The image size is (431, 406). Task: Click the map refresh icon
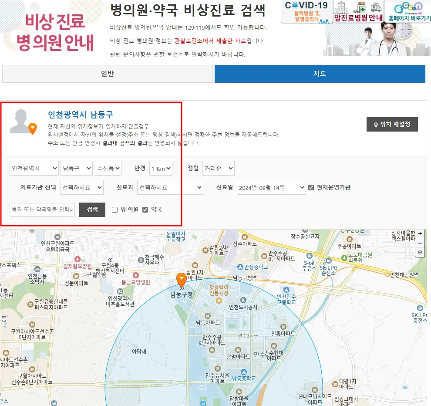click(x=420, y=253)
